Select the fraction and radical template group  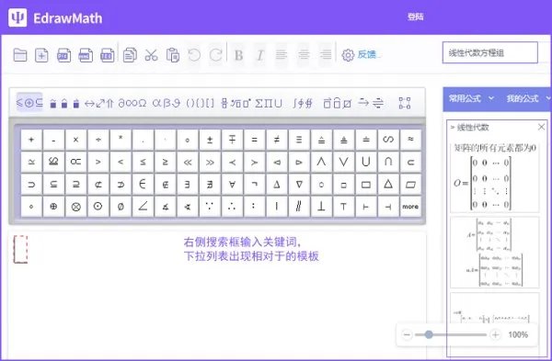[236, 104]
